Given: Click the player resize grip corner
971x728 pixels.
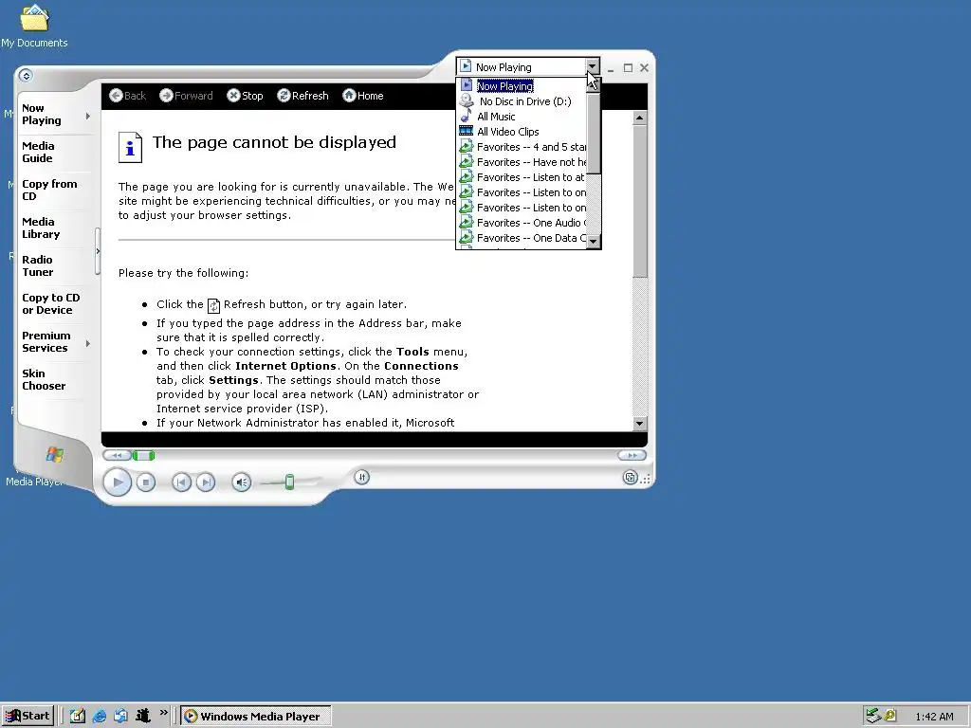Looking at the screenshot, I should [x=646, y=479].
